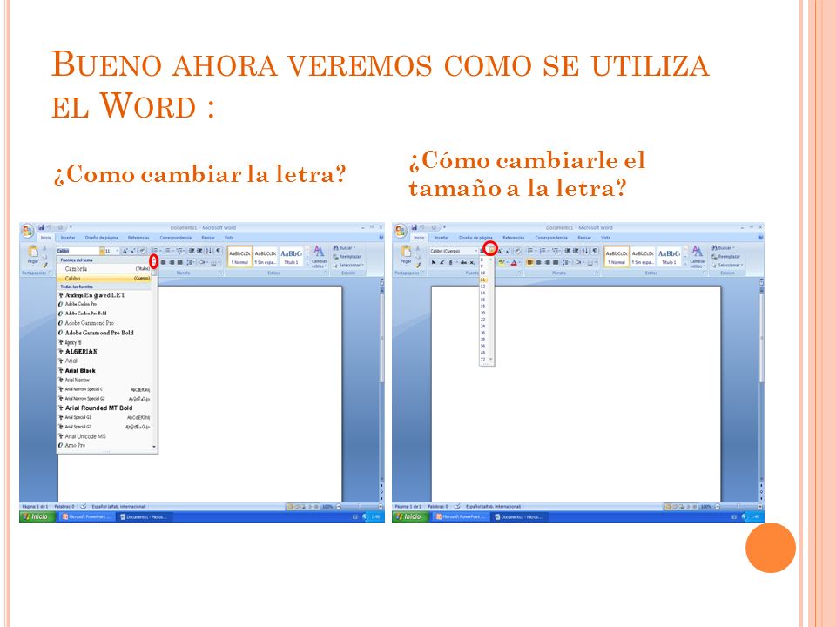The image size is (836, 627).
Task: Toggle strikethrough (abc) in the size-list Word window
Action: 463,262
